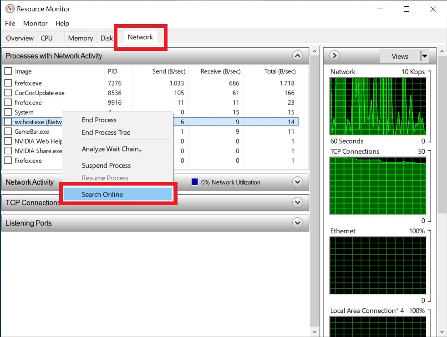Choose Suspend Process in context menu
The image size is (447, 337).
(106, 166)
